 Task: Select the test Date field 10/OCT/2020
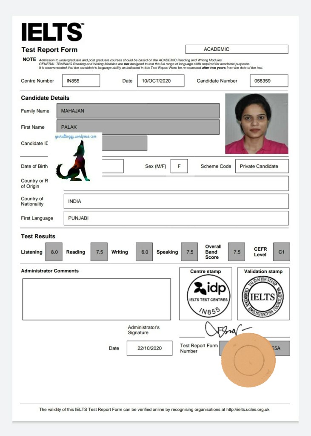[x=160, y=81]
